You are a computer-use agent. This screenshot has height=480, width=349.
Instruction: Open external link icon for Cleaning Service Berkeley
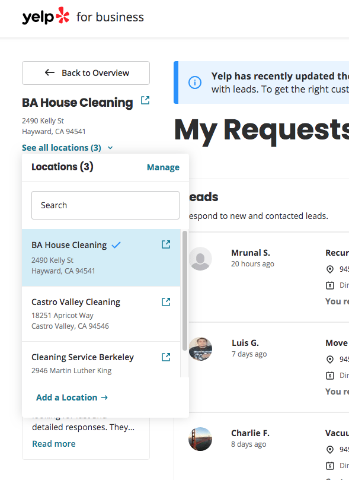point(166,357)
